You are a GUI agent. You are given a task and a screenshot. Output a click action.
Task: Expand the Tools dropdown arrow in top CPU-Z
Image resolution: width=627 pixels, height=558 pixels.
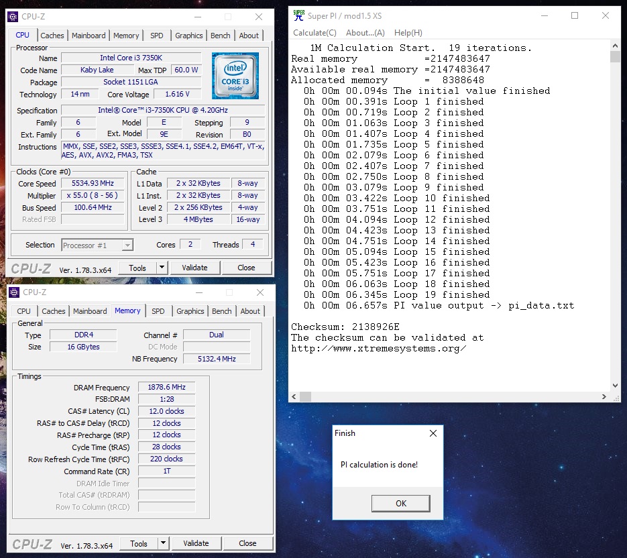162,267
